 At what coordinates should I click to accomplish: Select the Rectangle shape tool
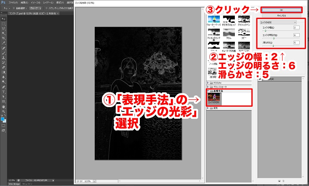(3, 102)
